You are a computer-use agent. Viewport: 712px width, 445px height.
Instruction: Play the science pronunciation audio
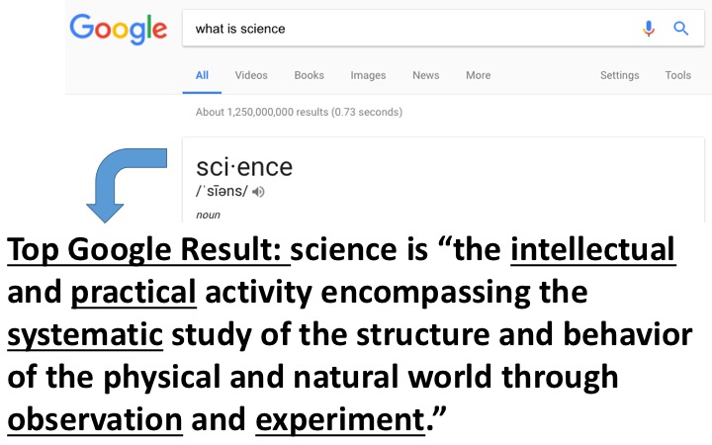[258, 192]
